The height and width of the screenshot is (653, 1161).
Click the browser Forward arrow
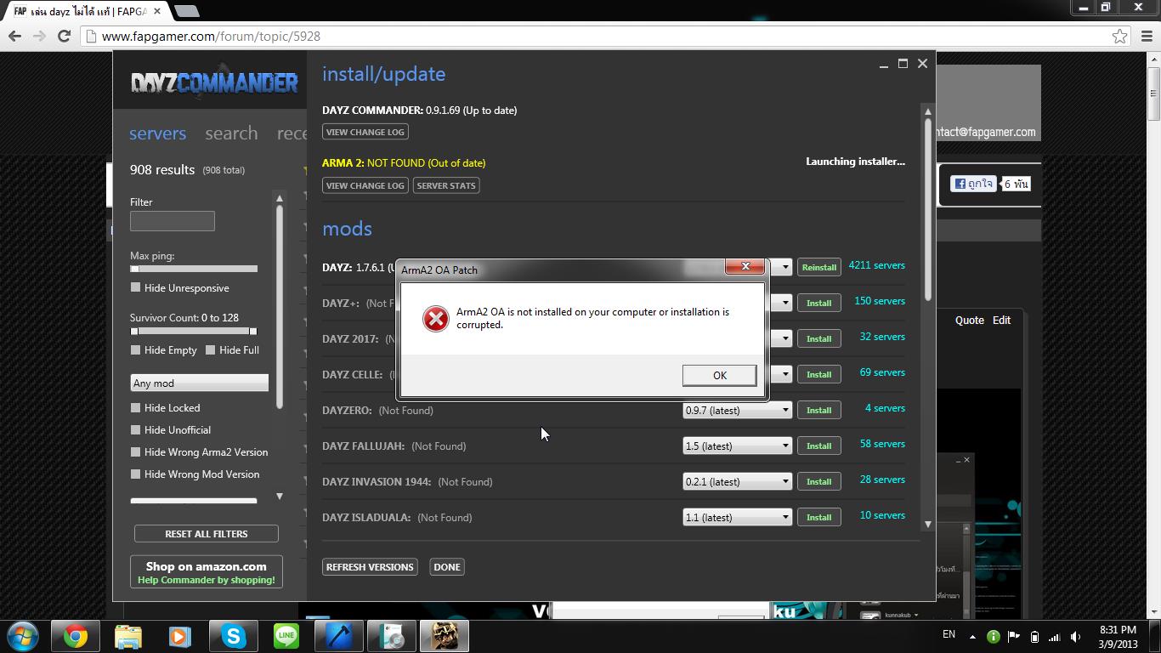[39, 36]
